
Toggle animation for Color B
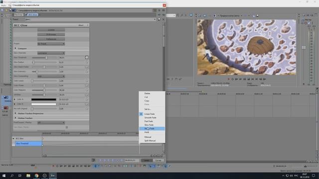(87, 104)
